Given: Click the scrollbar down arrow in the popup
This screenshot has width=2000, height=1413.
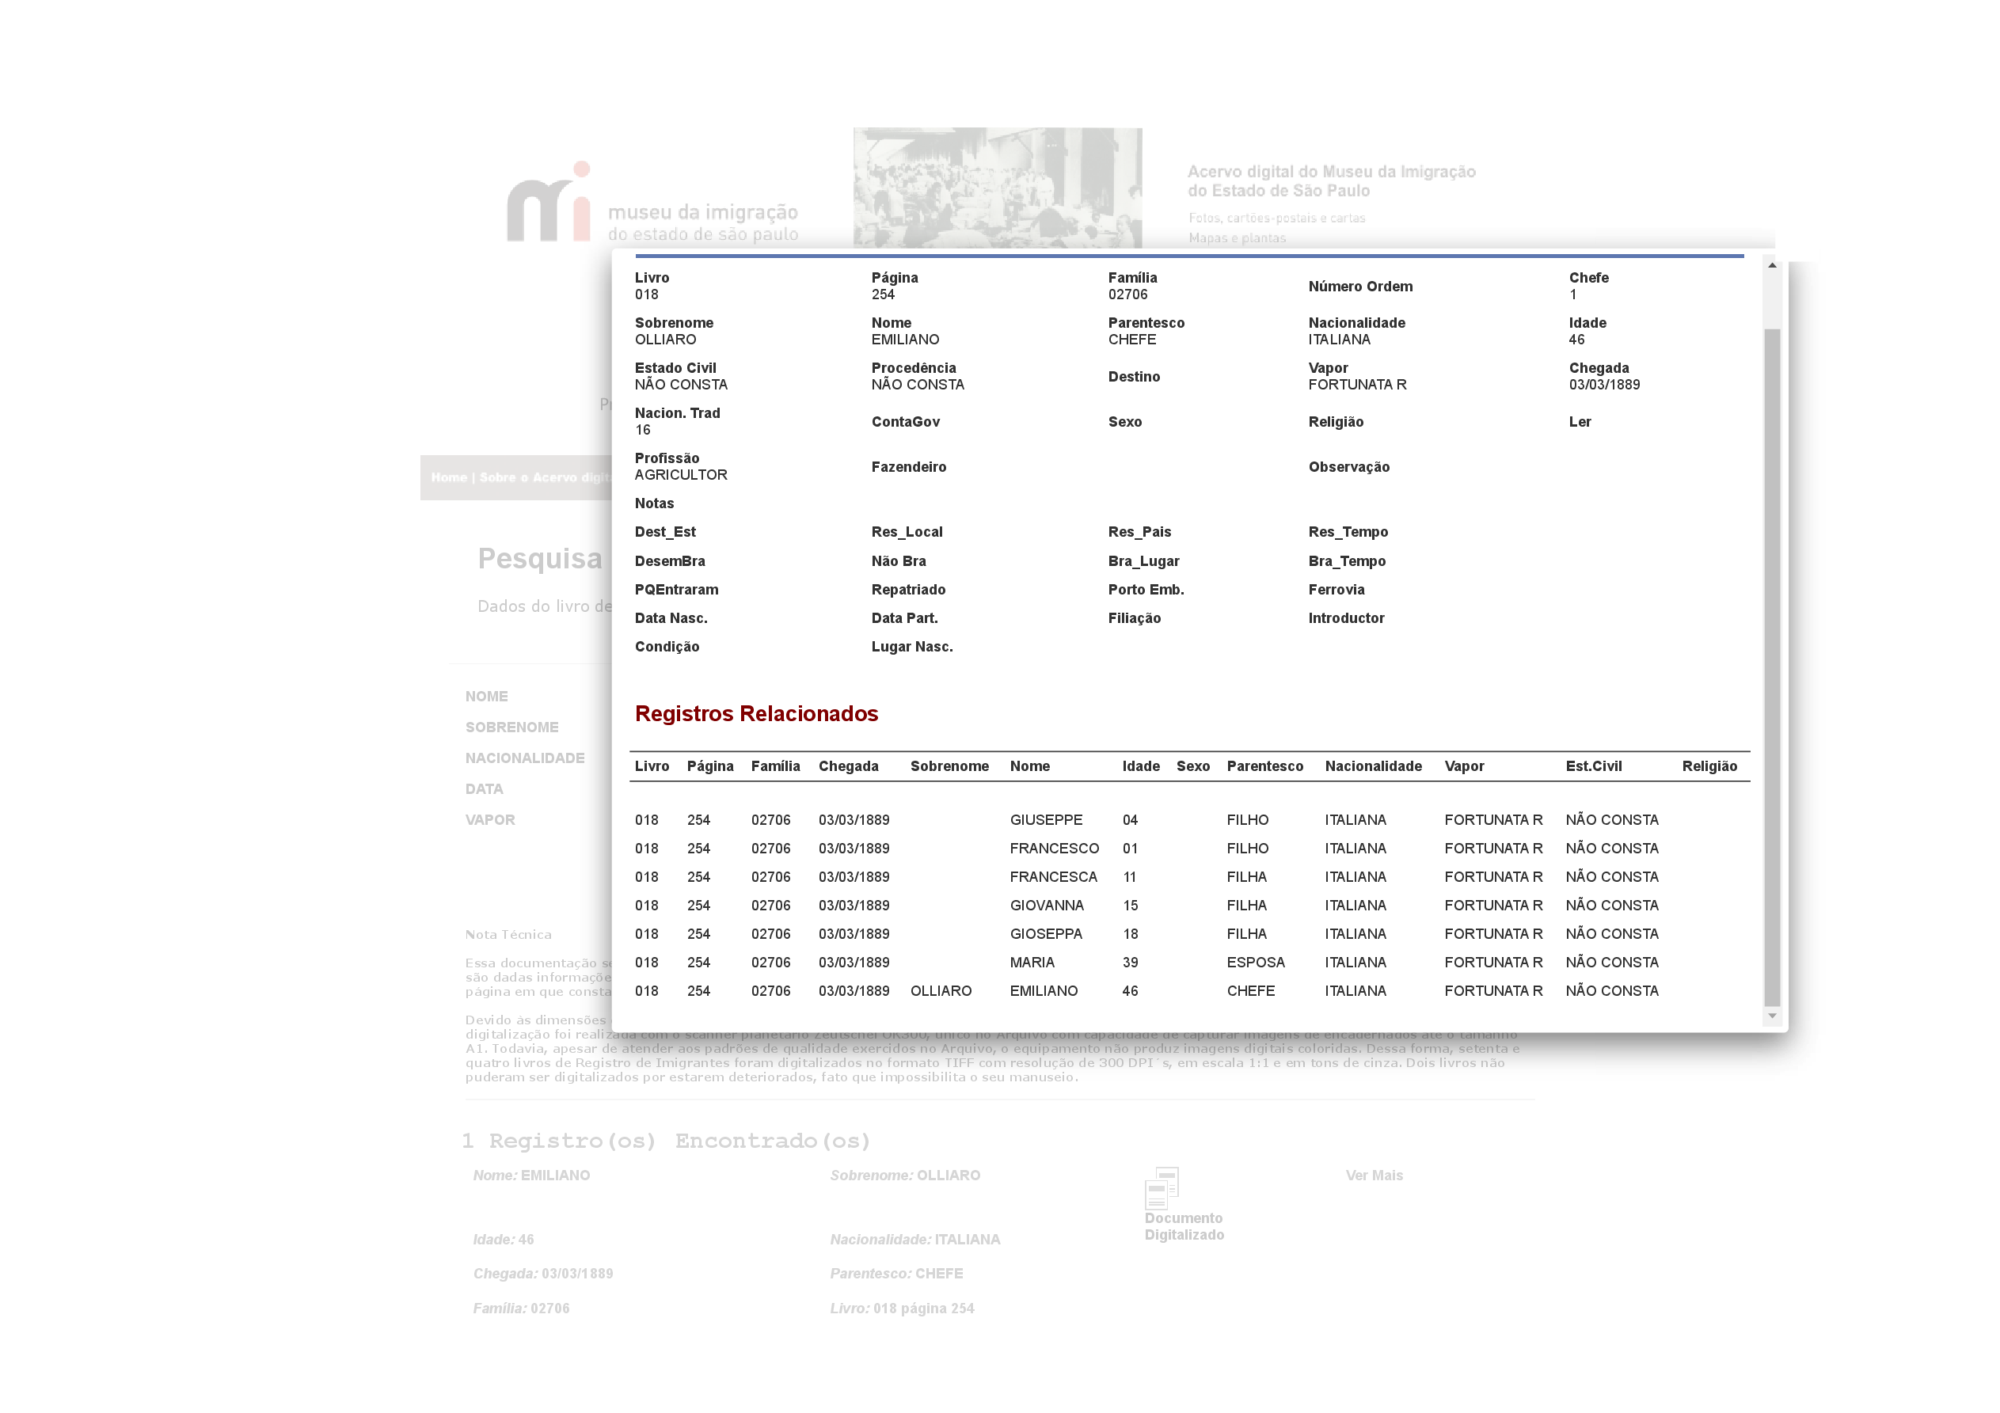Looking at the screenshot, I should pyautogui.click(x=1772, y=1016).
